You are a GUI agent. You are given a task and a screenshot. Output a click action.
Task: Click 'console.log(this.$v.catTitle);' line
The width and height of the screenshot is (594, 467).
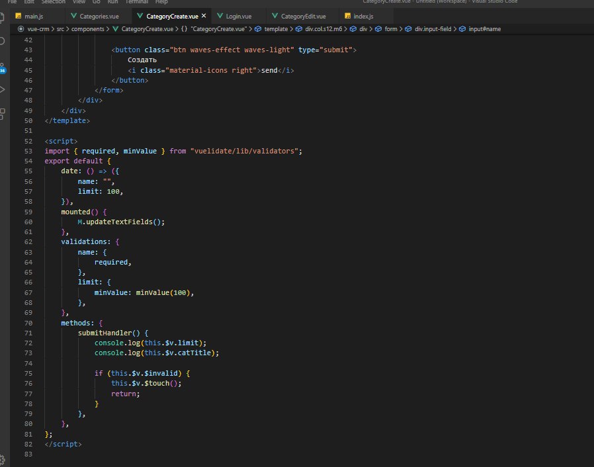click(157, 353)
